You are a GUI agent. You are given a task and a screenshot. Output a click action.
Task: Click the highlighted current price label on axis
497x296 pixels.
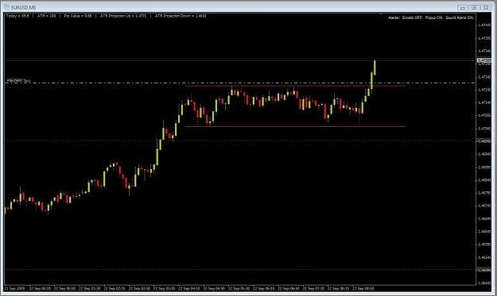(x=484, y=60)
